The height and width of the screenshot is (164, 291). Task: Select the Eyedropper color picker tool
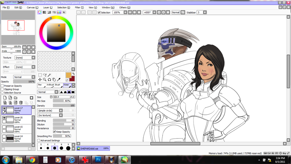click(59, 79)
